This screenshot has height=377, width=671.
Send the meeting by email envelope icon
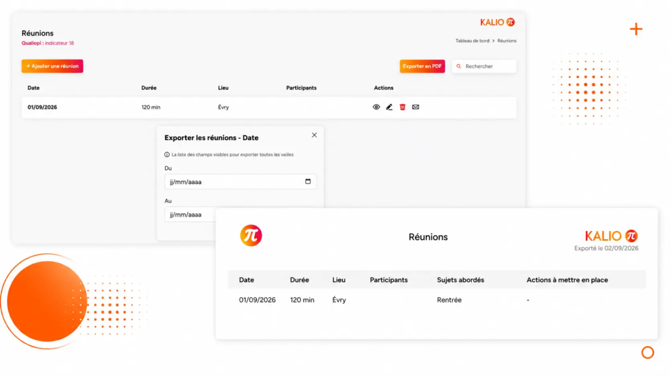(415, 107)
